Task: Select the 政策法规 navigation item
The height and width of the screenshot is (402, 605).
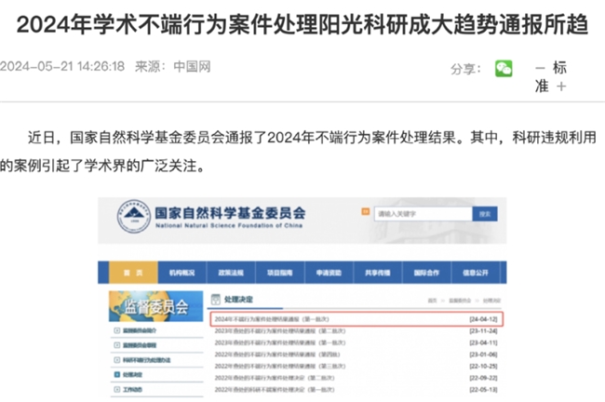Action: [x=231, y=273]
